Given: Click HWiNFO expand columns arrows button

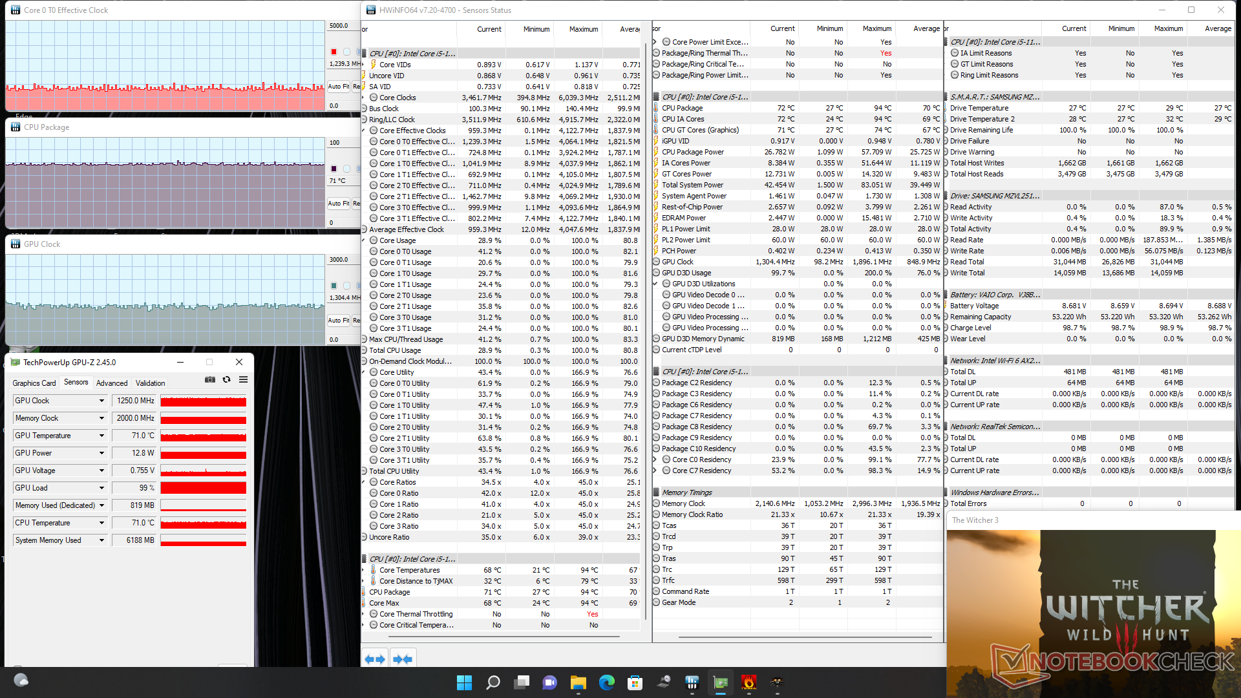Looking at the screenshot, I should pyautogui.click(x=375, y=659).
